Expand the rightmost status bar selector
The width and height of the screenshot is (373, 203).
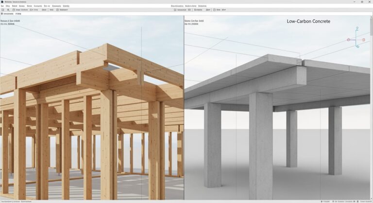(363, 201)
